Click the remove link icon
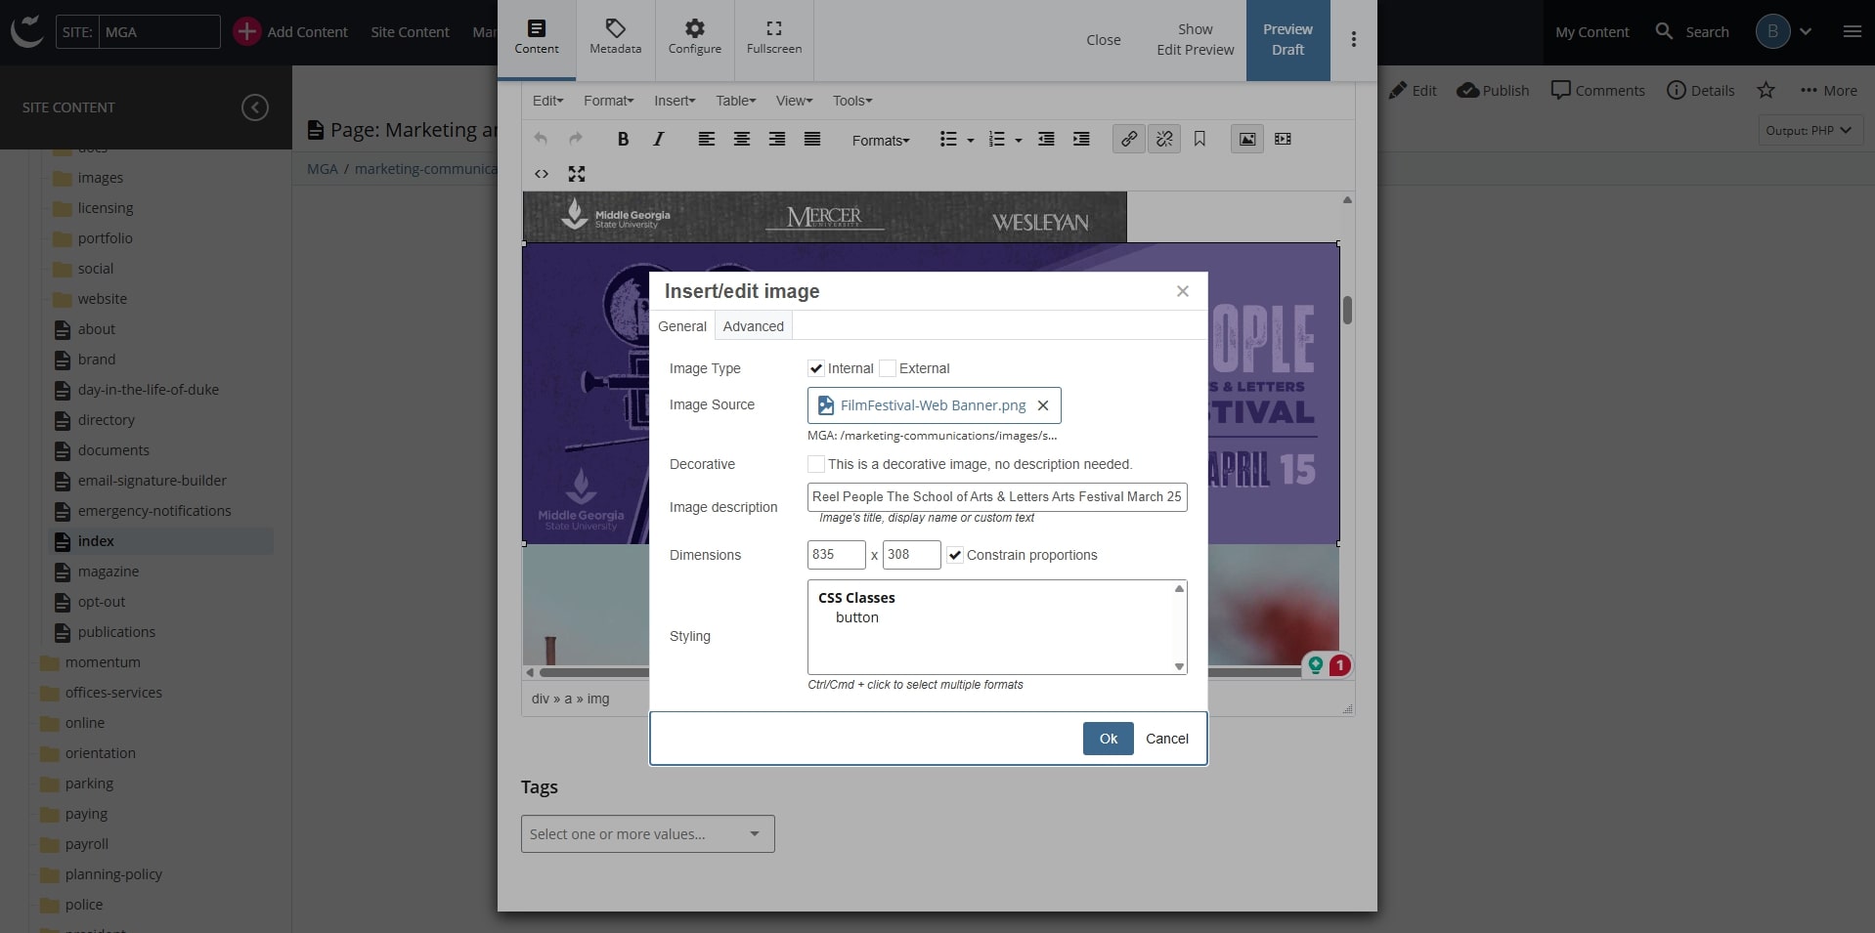Viewport: 1875px width, 933px height. [x=1163, y=140]
